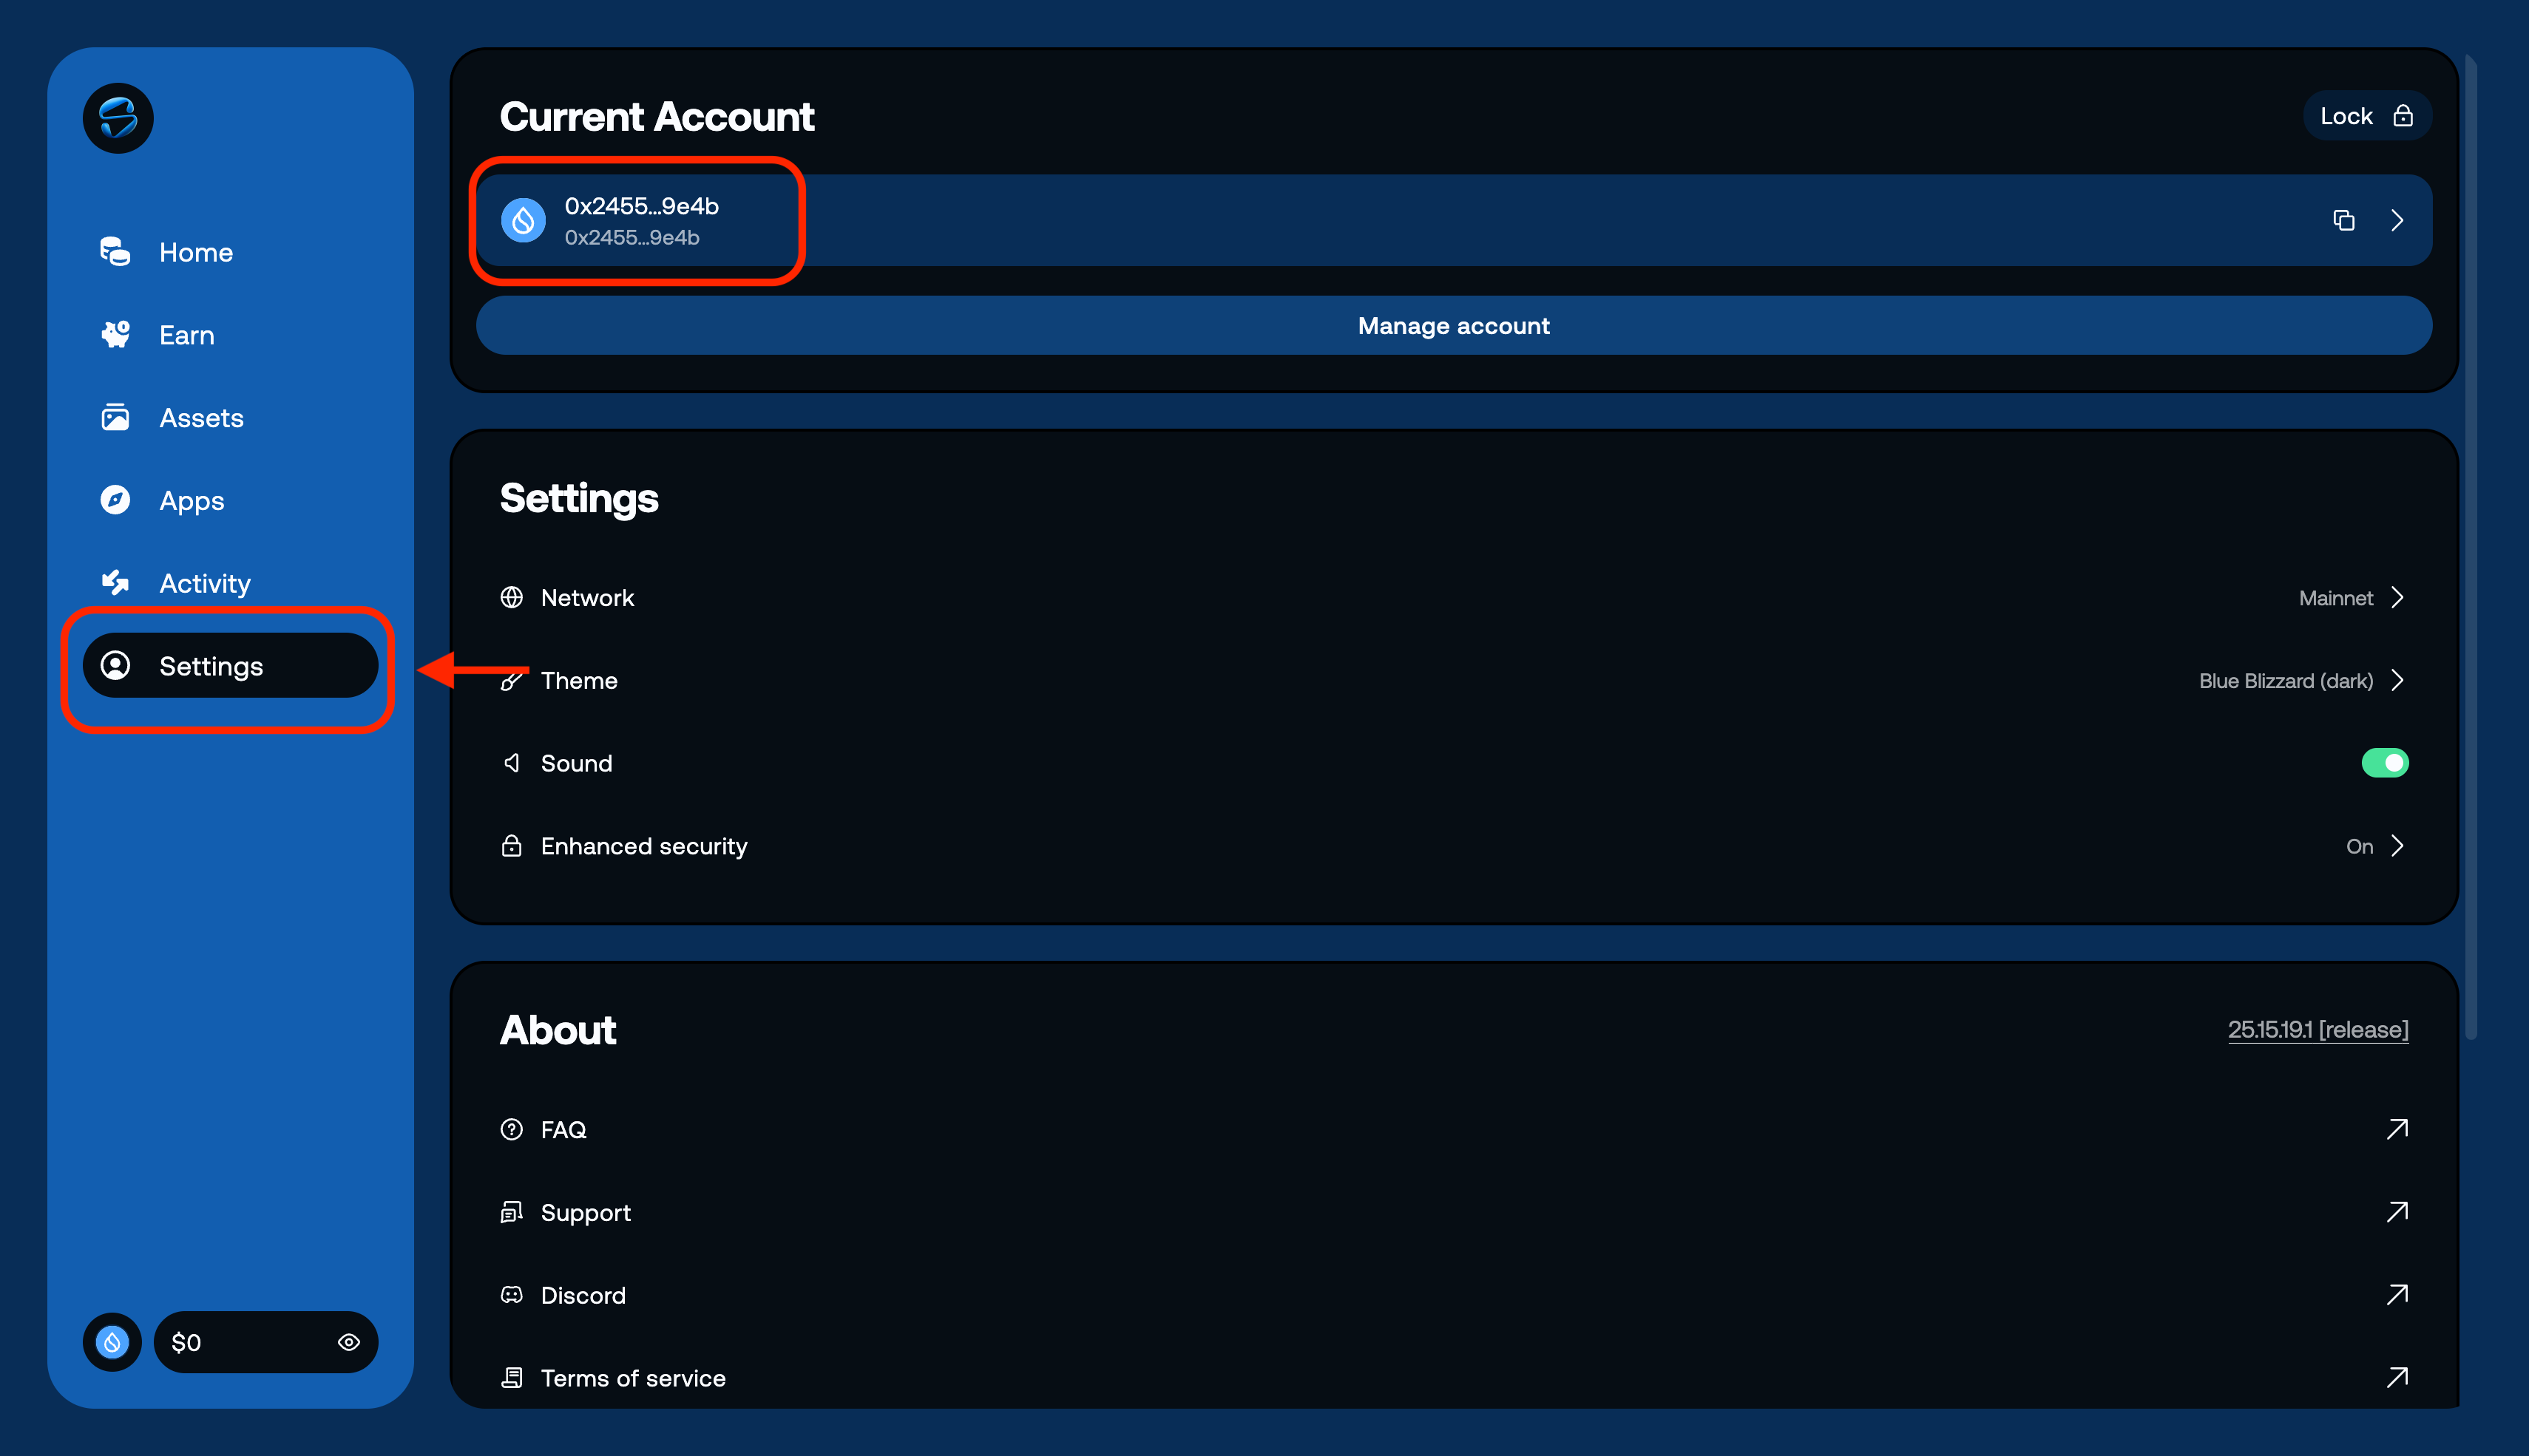
Task: Open Assets via the image icon
Action: [x=115, y=417]
